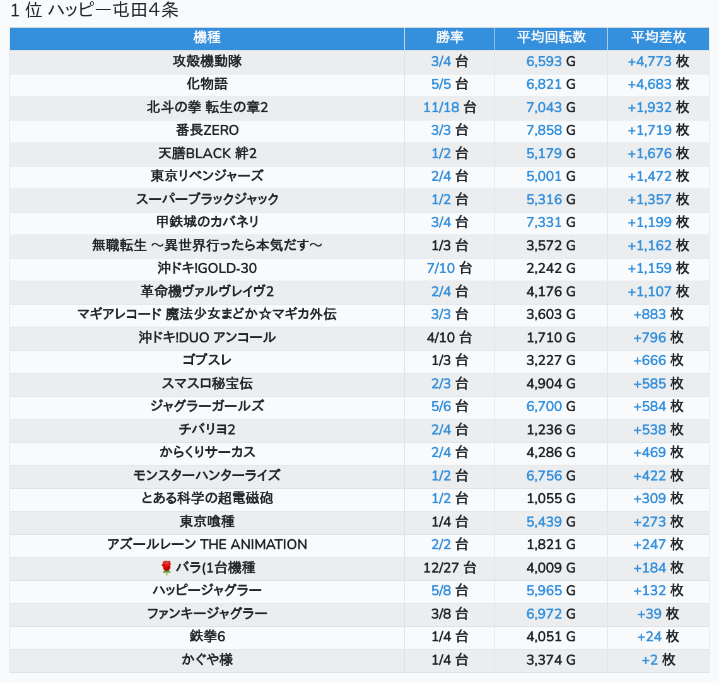Open the 化物語 row's machine name
Image resolution: width=719 pixels, height=683 pixels.
(x=207, y=84)
